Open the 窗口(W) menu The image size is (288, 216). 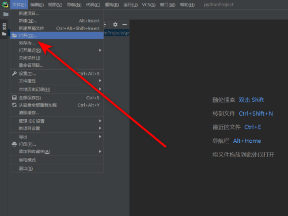click(168, 5)
